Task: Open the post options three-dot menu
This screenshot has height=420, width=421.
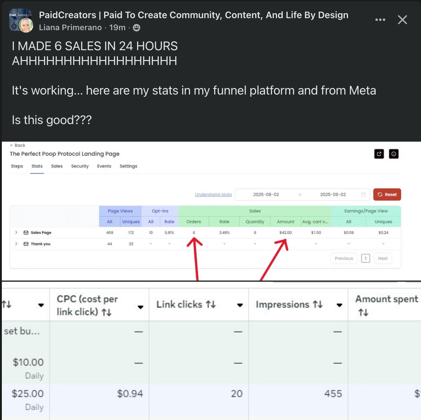Action: [380, 20]
